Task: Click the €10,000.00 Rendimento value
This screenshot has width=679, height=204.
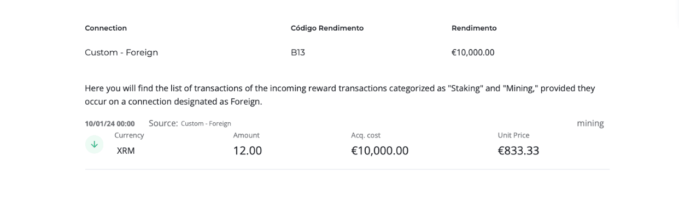Action: 473,52
